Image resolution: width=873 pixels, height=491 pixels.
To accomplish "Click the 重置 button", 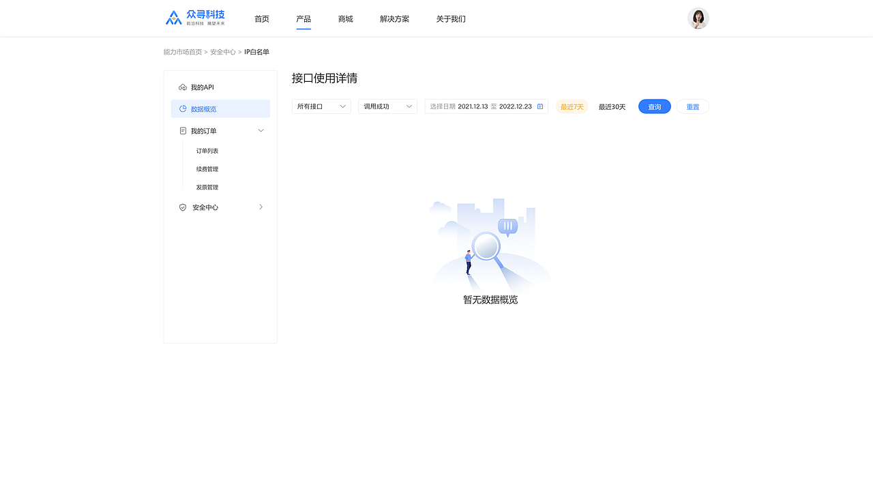I will [x=692, y=106].
